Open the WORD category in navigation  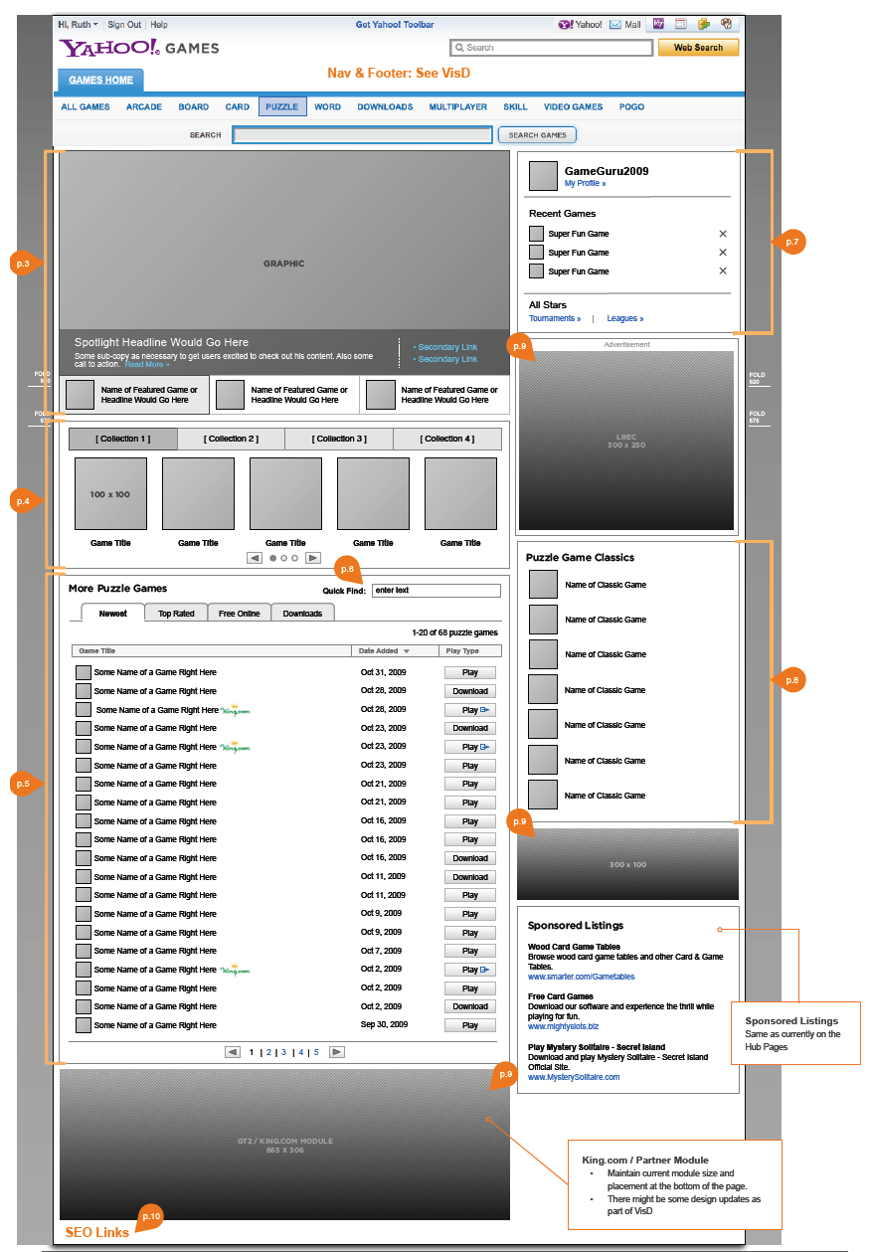coord(327,106)
